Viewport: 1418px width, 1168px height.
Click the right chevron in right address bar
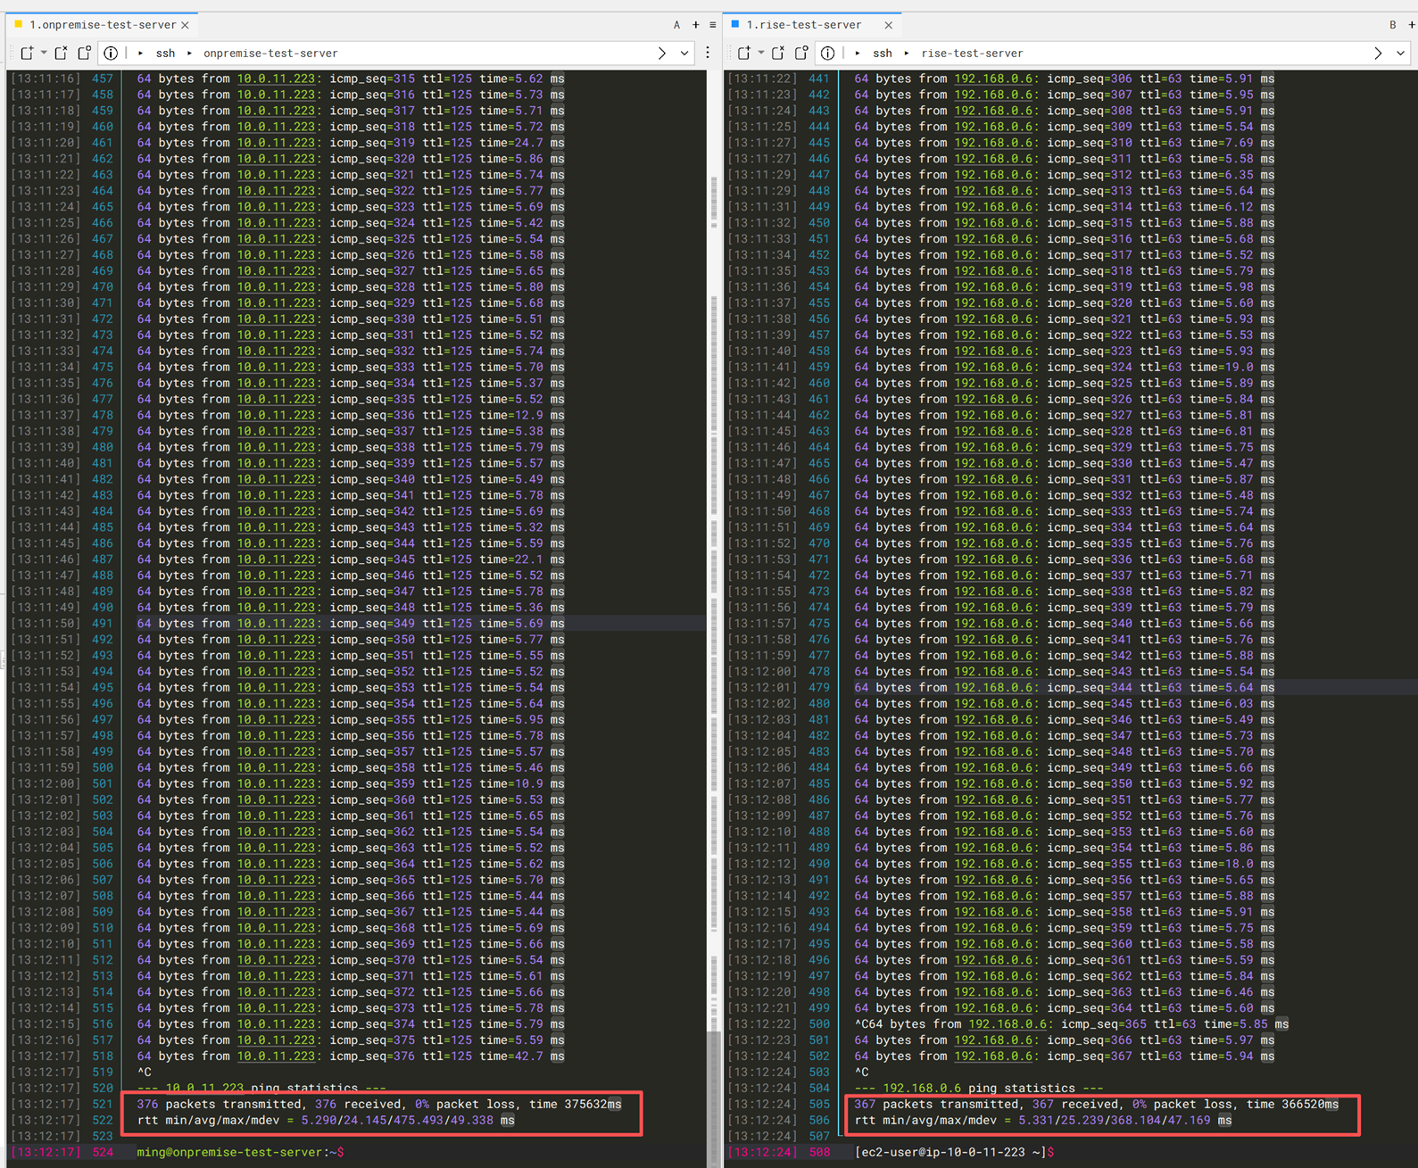pos(1379,54)
